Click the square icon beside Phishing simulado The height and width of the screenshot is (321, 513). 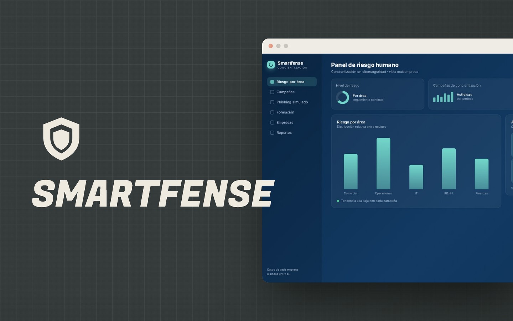272,102
